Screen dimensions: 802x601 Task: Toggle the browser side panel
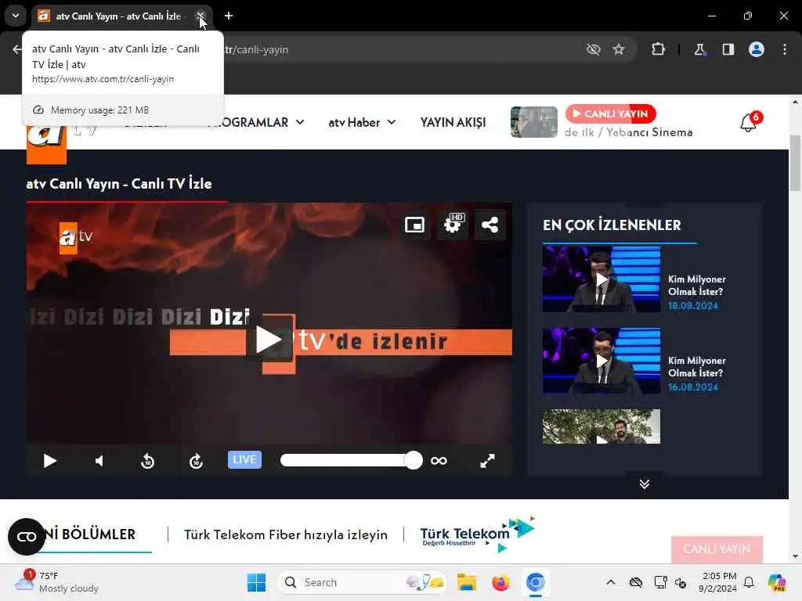pos(728,49)
